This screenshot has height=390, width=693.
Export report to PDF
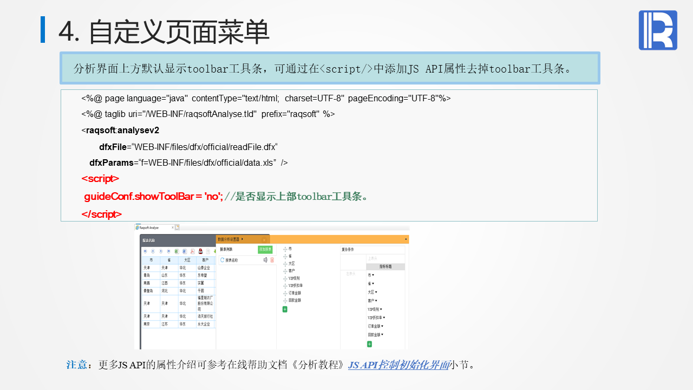pyautogui.click(x=192, y=251)
